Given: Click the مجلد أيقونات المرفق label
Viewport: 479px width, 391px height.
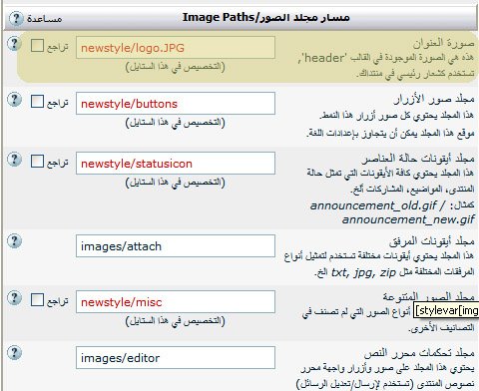Looking at the screenshot, I should 432,241.
